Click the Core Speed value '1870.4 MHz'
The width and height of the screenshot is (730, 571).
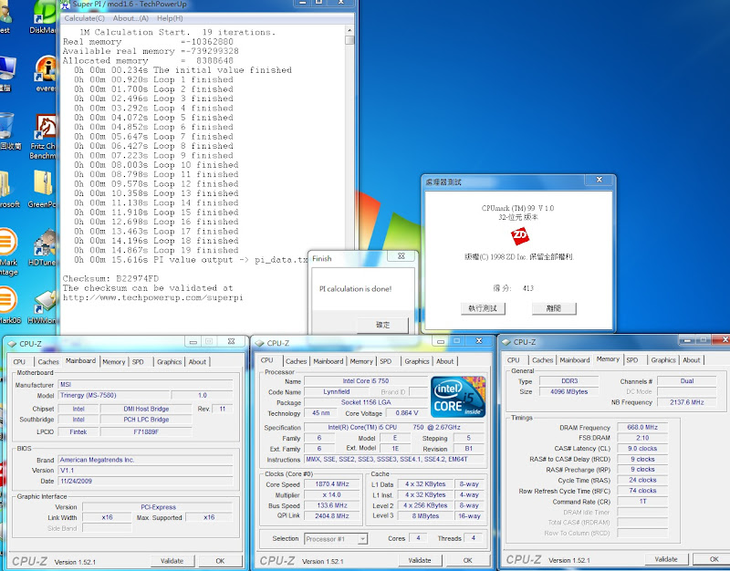[332, 484]
